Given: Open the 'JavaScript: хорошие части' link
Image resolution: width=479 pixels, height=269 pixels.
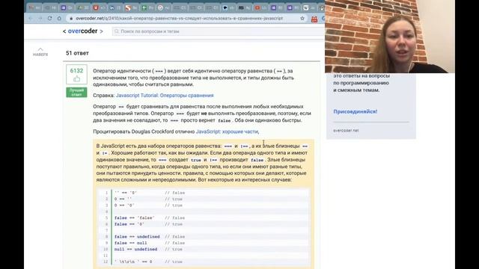Looking at the screenshot, I should 227,132.
